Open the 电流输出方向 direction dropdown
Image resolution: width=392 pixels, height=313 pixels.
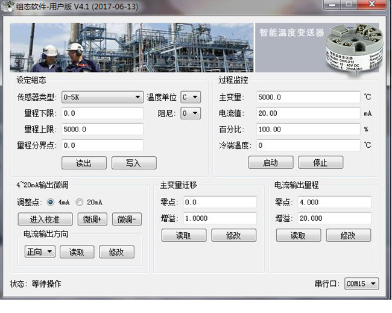[39, 252]
